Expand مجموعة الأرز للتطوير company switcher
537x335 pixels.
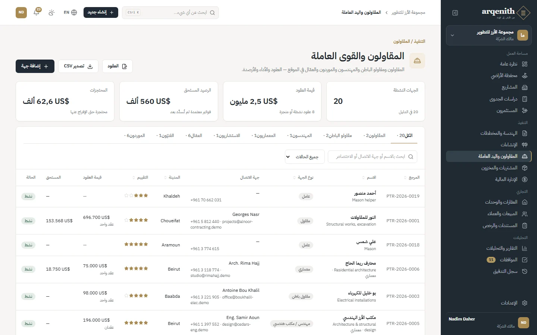[x=489, y=35]
